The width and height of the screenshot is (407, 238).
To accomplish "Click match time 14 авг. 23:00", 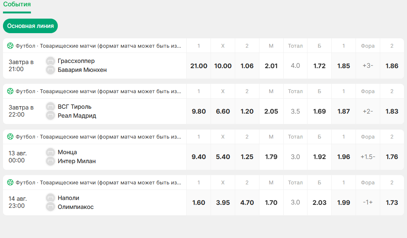I will pyautogui.click(x=18, y=202).
